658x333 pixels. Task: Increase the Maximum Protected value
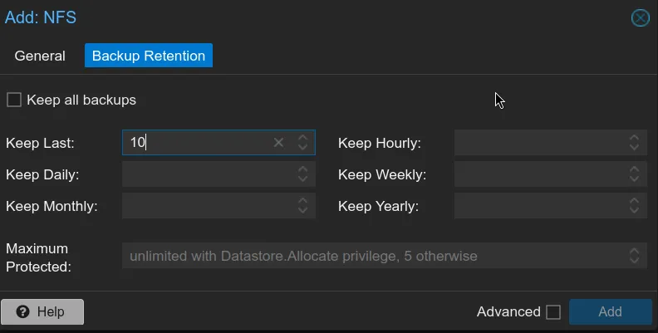coord(635,251)
